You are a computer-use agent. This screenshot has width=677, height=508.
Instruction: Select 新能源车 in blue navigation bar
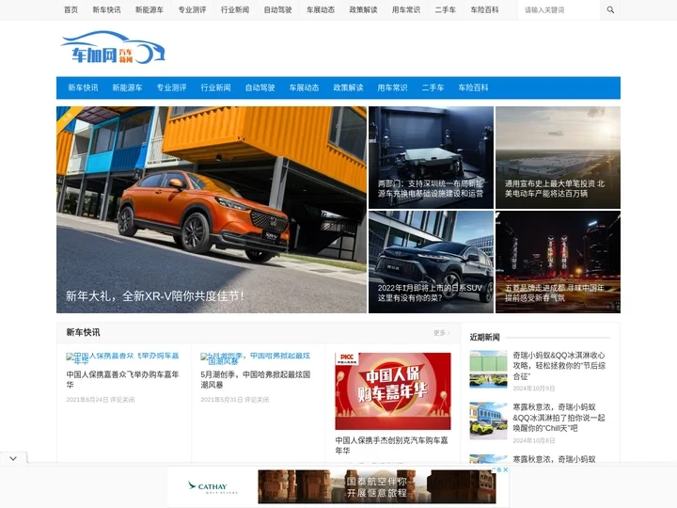click(x=127, y=87)
